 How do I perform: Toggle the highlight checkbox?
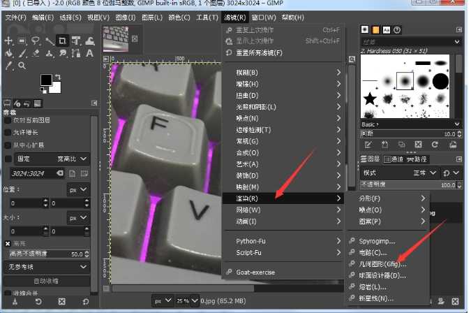tap(8, 244)
